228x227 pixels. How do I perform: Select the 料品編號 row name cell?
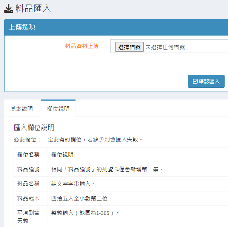coord(28,169)
